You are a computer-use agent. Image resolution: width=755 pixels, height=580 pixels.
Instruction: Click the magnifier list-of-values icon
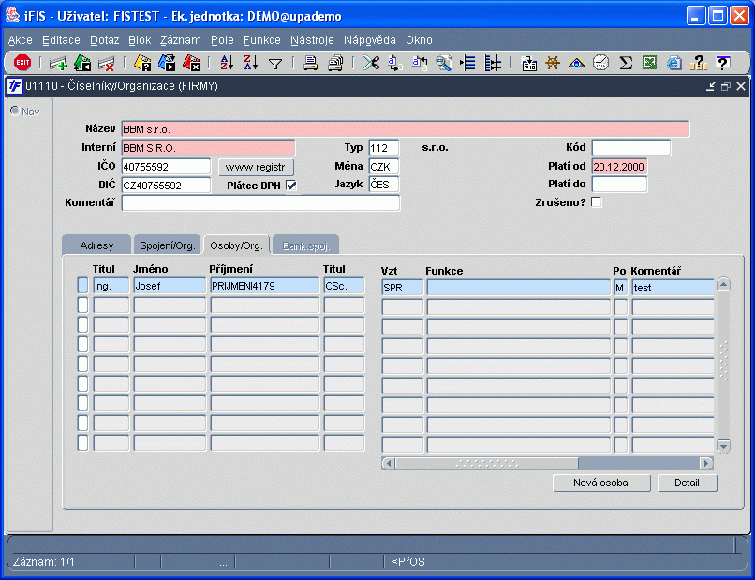tap(443, 63)
